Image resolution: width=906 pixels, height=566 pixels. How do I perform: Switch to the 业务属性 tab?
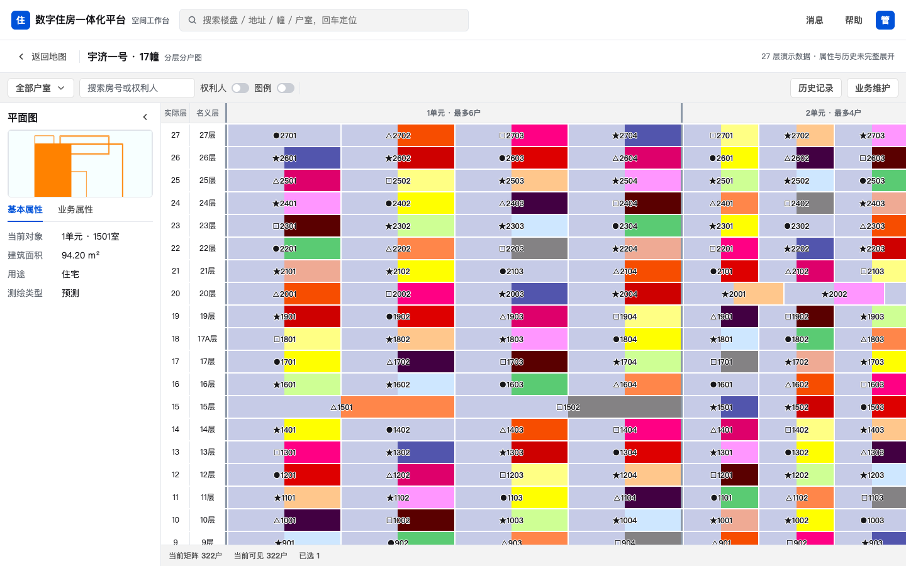[75, 210]
